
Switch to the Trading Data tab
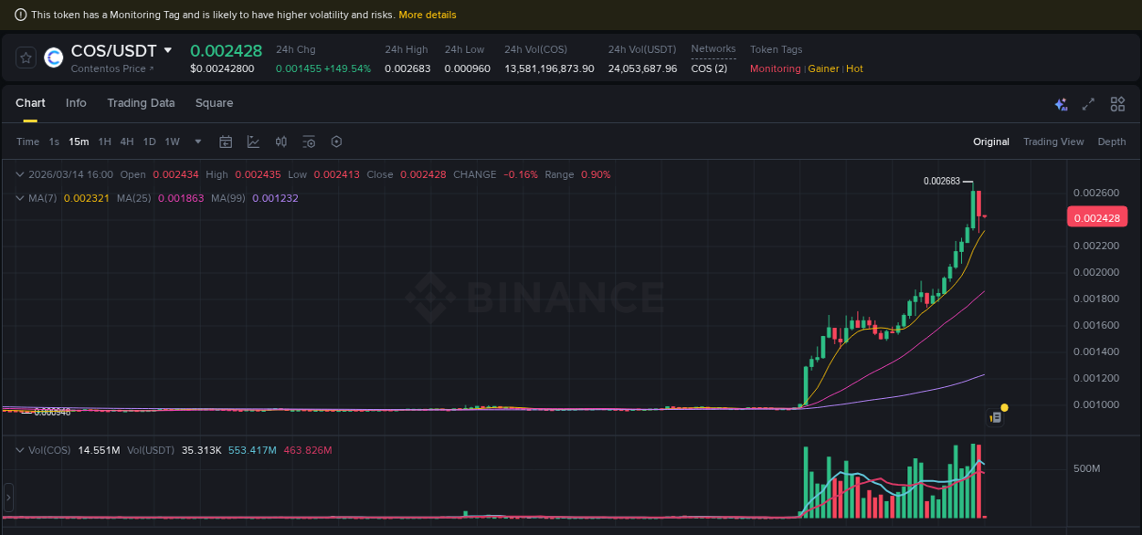(x=141, y=103)
